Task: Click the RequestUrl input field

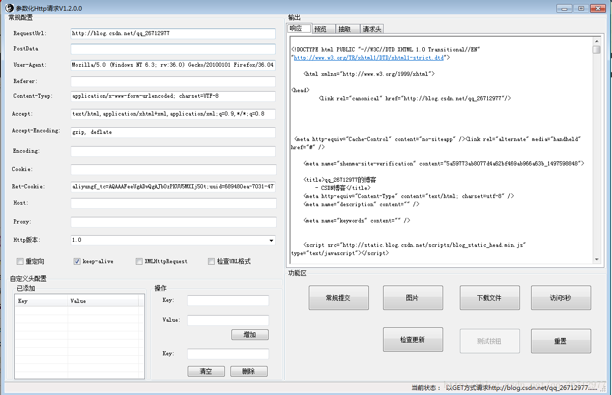Action: pos(173,34)
